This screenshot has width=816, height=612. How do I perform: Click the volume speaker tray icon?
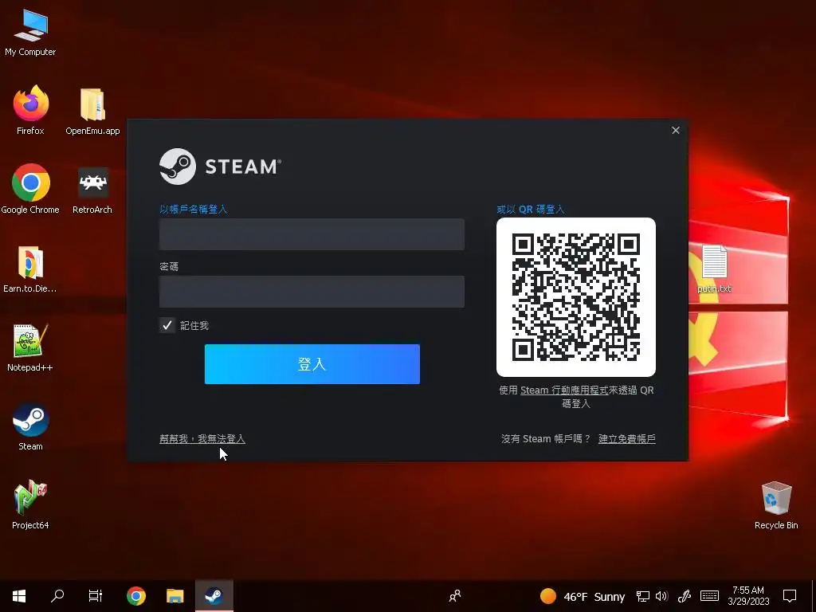661,596
